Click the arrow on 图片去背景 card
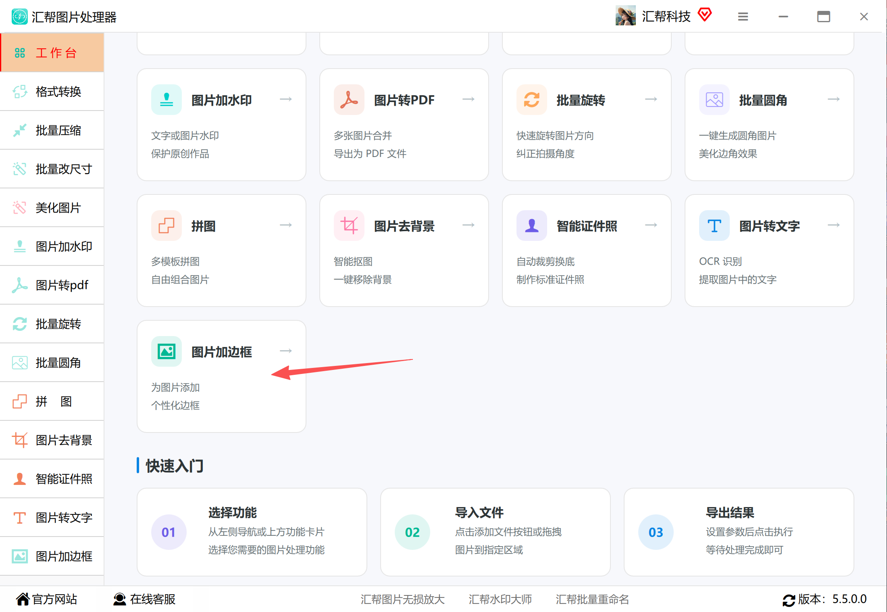This screenshot has height=612, width=887. click(x=468, y=225)
